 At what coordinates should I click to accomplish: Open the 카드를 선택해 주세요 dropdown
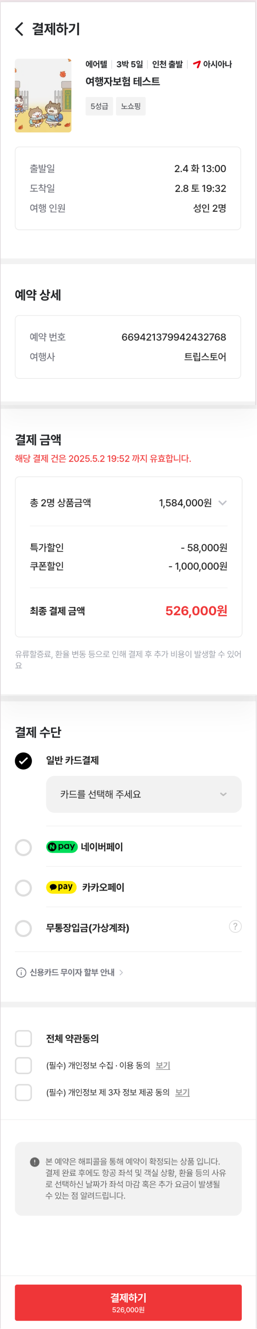pyautogui.click(x=144, y=794)
